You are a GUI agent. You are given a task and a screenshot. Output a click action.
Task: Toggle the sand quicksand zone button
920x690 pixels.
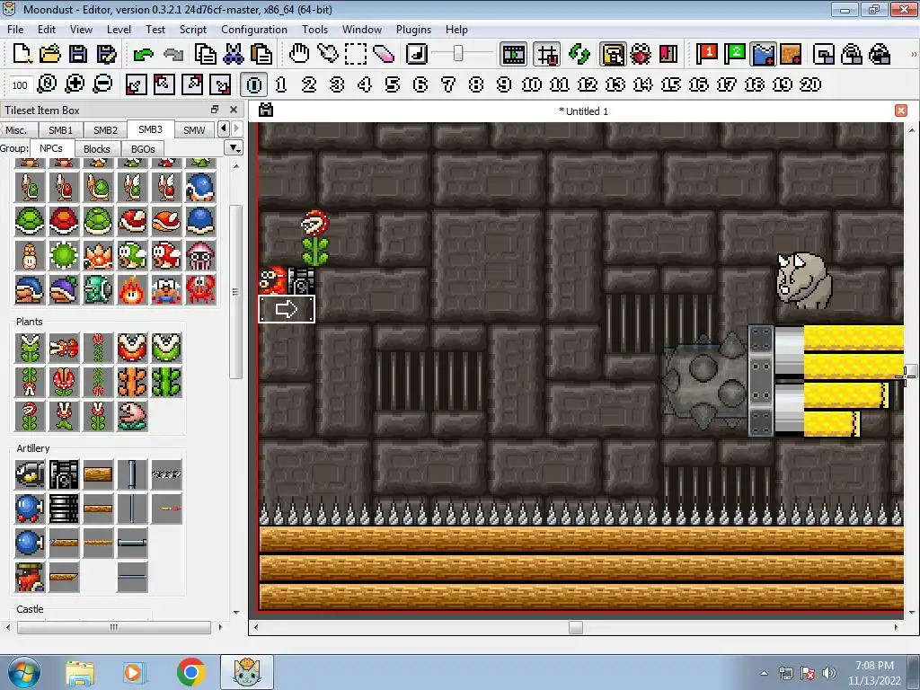pos(791,54)
